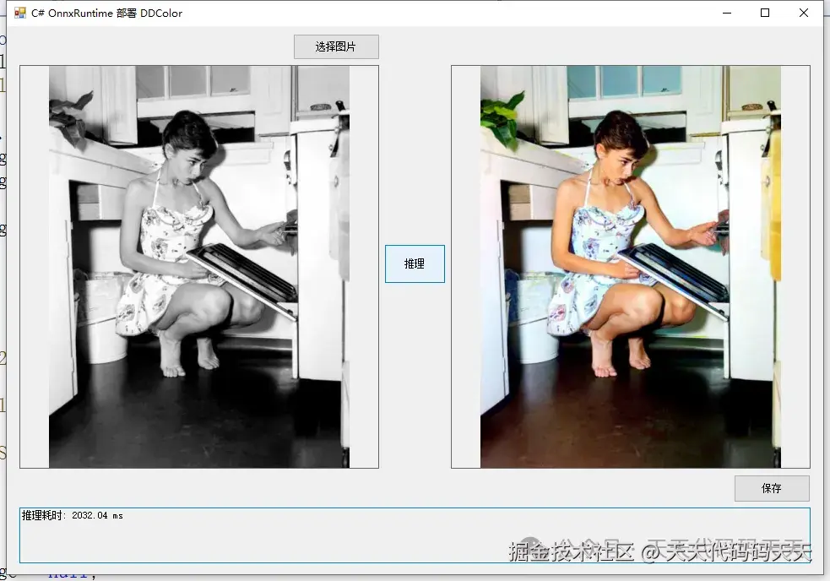Save result using the 保存 button
This screenshot has width=830, height=581.
coord(772,488)
